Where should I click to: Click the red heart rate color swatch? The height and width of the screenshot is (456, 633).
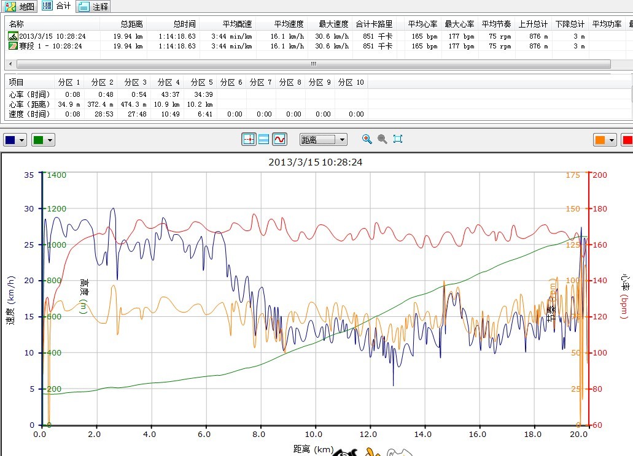point(627,140)
